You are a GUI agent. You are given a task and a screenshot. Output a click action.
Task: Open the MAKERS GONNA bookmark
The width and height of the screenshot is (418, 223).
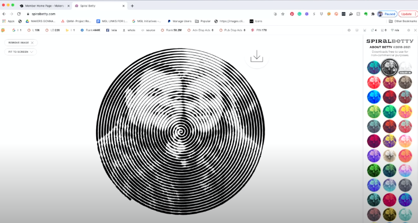[40, 21]
